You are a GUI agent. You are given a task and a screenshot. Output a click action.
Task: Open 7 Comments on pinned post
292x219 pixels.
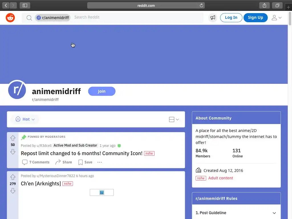pos(36,162)
